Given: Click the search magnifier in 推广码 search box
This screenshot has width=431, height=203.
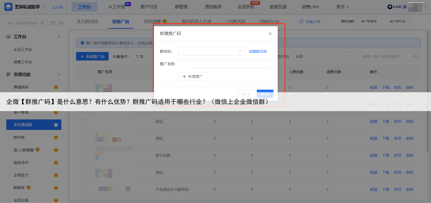Looking at the screenshot, I should tap(415, 56).
